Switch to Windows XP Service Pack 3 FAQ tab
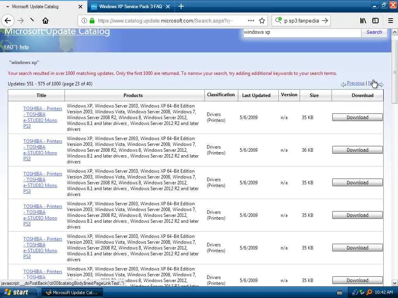398x298 pixels. [x=131, y=7]
